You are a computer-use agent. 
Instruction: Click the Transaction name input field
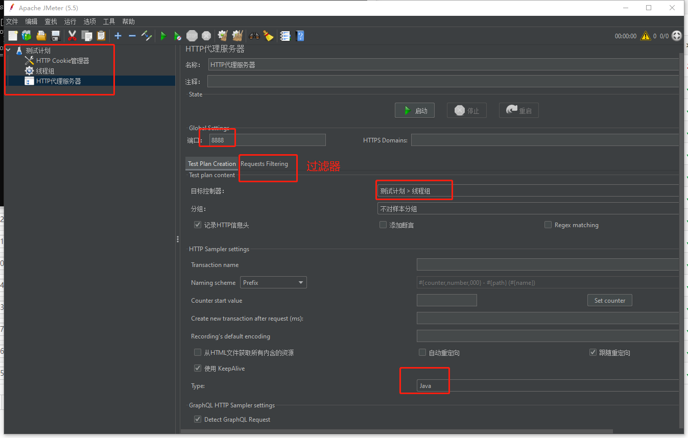click(x=548, y=264)
